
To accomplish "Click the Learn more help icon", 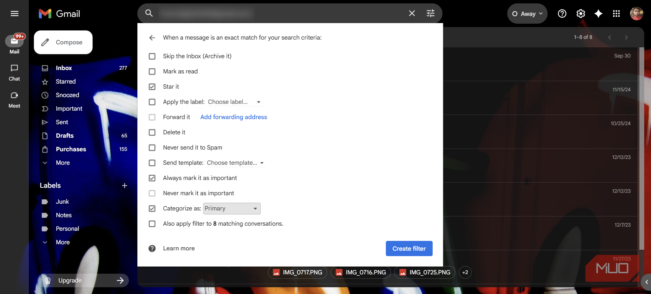I will [152, 248].
